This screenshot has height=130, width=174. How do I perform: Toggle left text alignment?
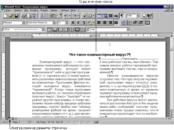point(99,23)
